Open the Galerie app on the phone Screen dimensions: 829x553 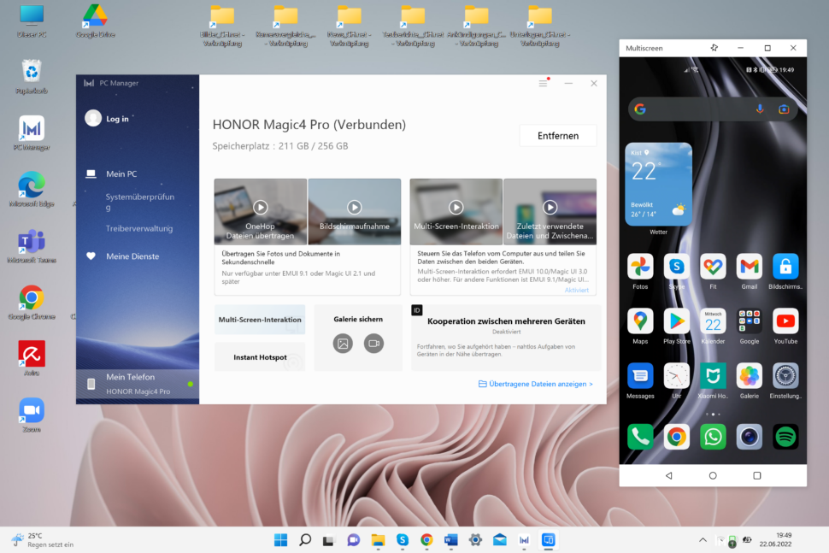tap(750, 376)
